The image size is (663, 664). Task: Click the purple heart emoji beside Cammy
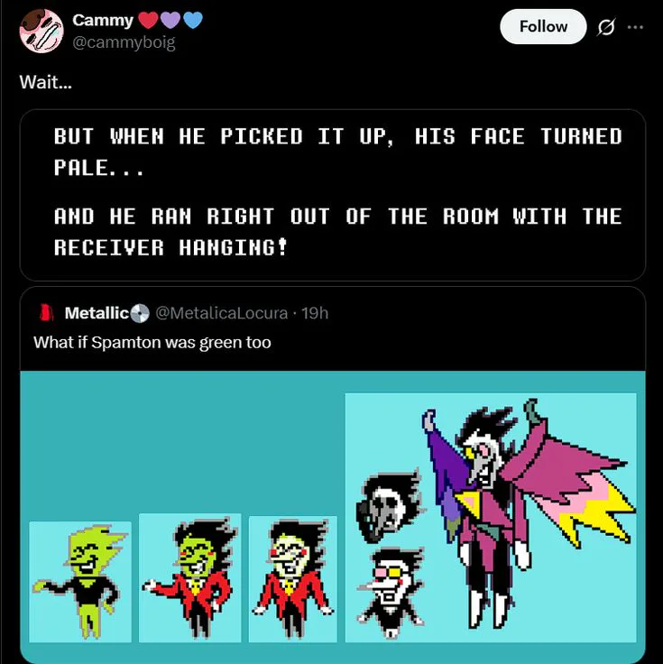170,21
